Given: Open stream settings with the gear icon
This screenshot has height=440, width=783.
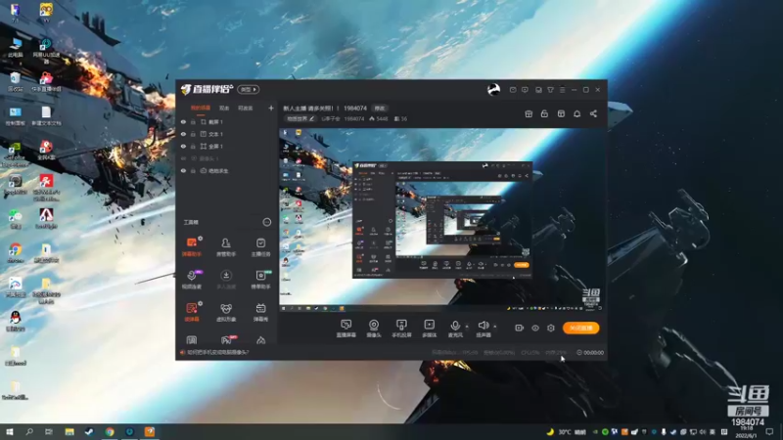Looking at the screenshot, I should 551,328.
